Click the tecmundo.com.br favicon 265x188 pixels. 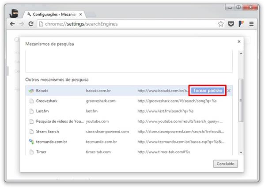(31, 142)
